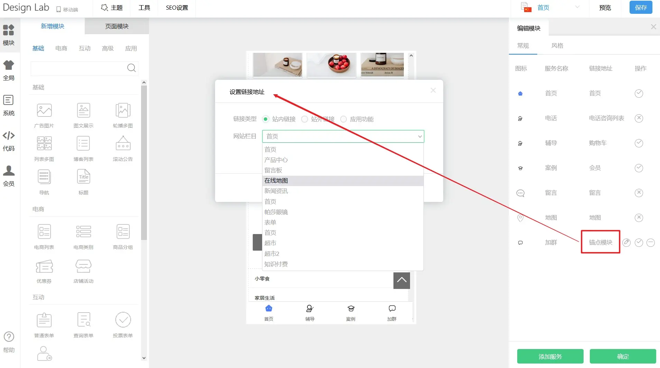Switch to the 页面模块 tab
660x368 pixels.
point(117,26)
